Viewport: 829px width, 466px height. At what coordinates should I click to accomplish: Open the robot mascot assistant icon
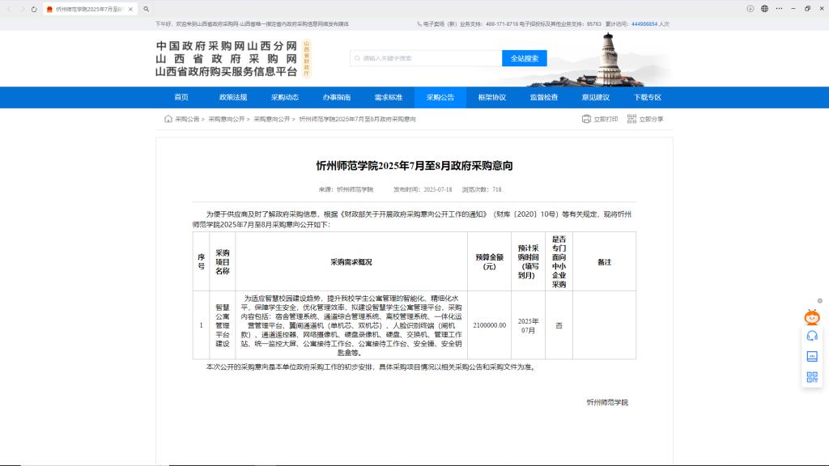[812, 317]
